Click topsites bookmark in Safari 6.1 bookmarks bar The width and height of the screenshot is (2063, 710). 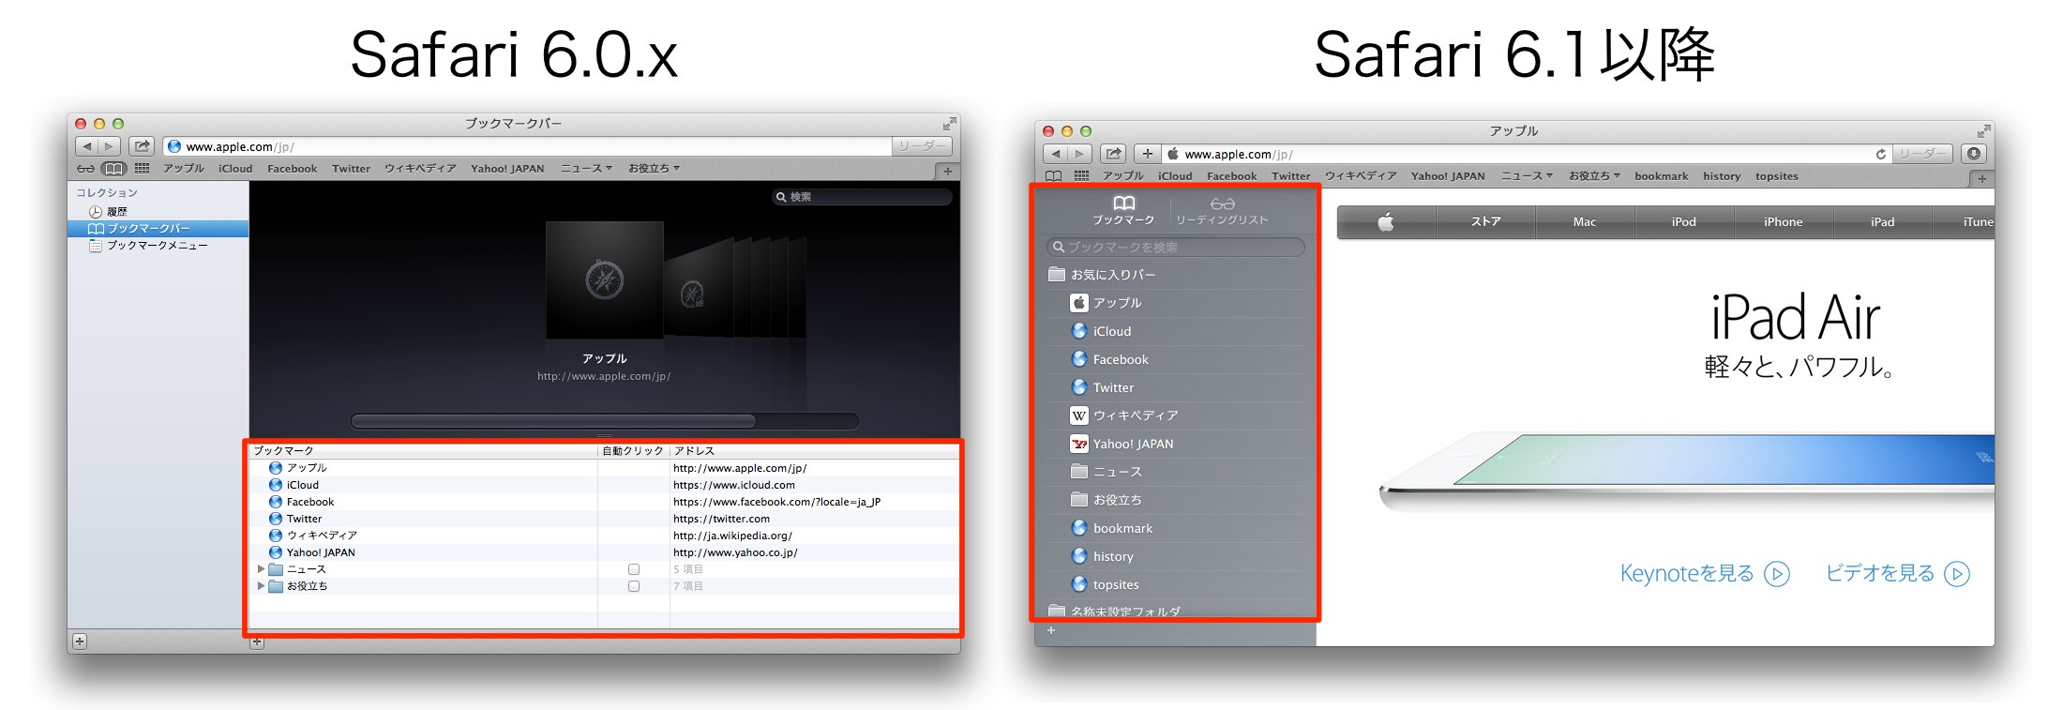[x=1777, y=176]
